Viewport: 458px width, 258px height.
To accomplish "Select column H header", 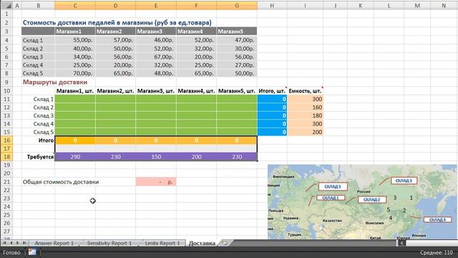I will pos(272,6).
